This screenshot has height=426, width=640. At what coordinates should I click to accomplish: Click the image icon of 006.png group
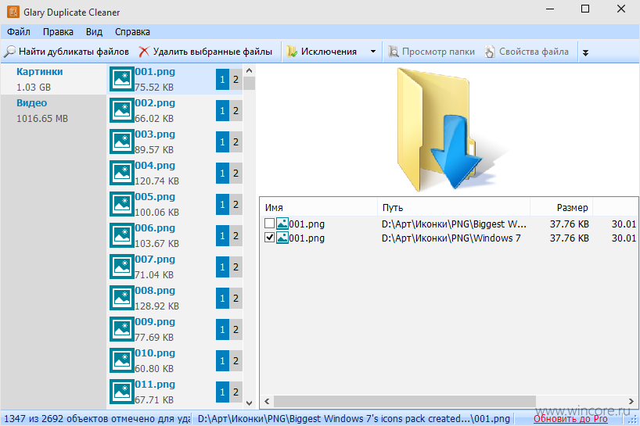tap(121, 235)
